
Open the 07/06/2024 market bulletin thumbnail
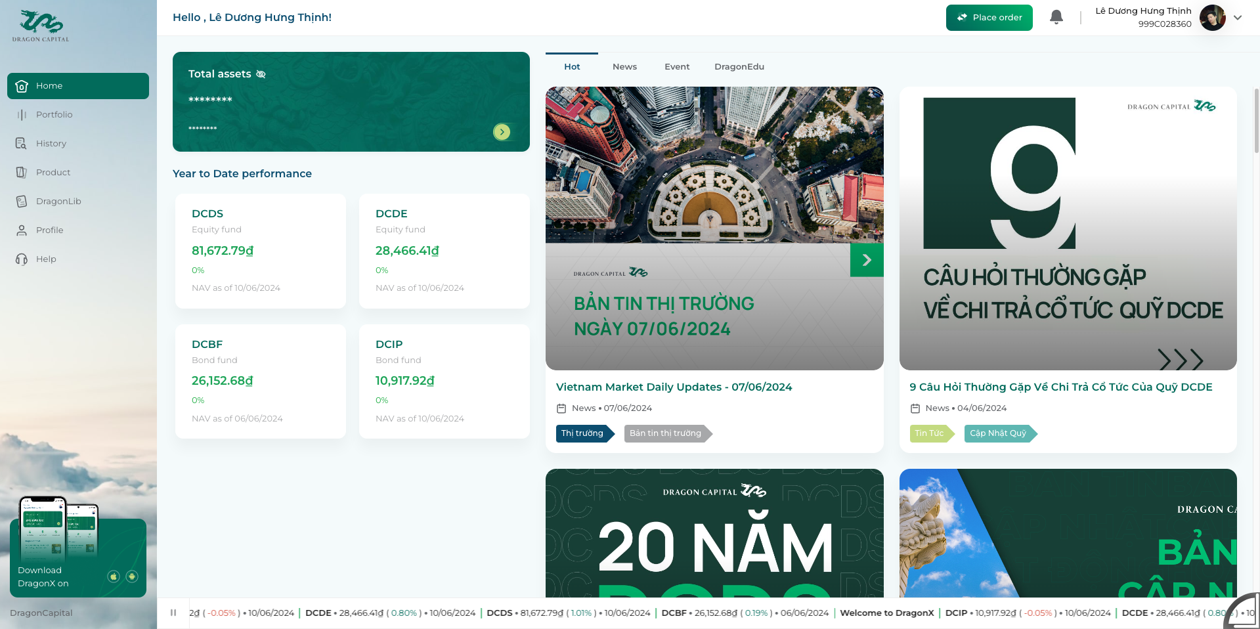(714, 228)
